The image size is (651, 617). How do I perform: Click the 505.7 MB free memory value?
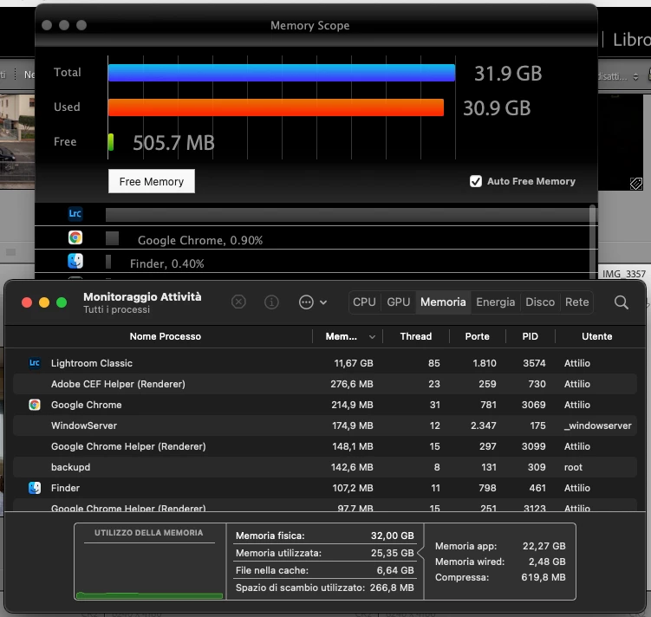(x=173, y=143)
